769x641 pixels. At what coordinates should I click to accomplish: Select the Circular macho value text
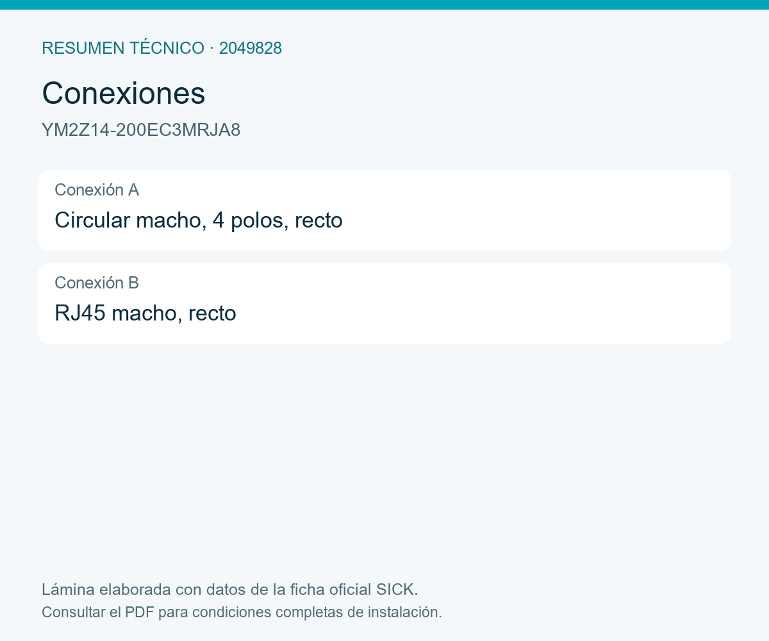point(131,220)
